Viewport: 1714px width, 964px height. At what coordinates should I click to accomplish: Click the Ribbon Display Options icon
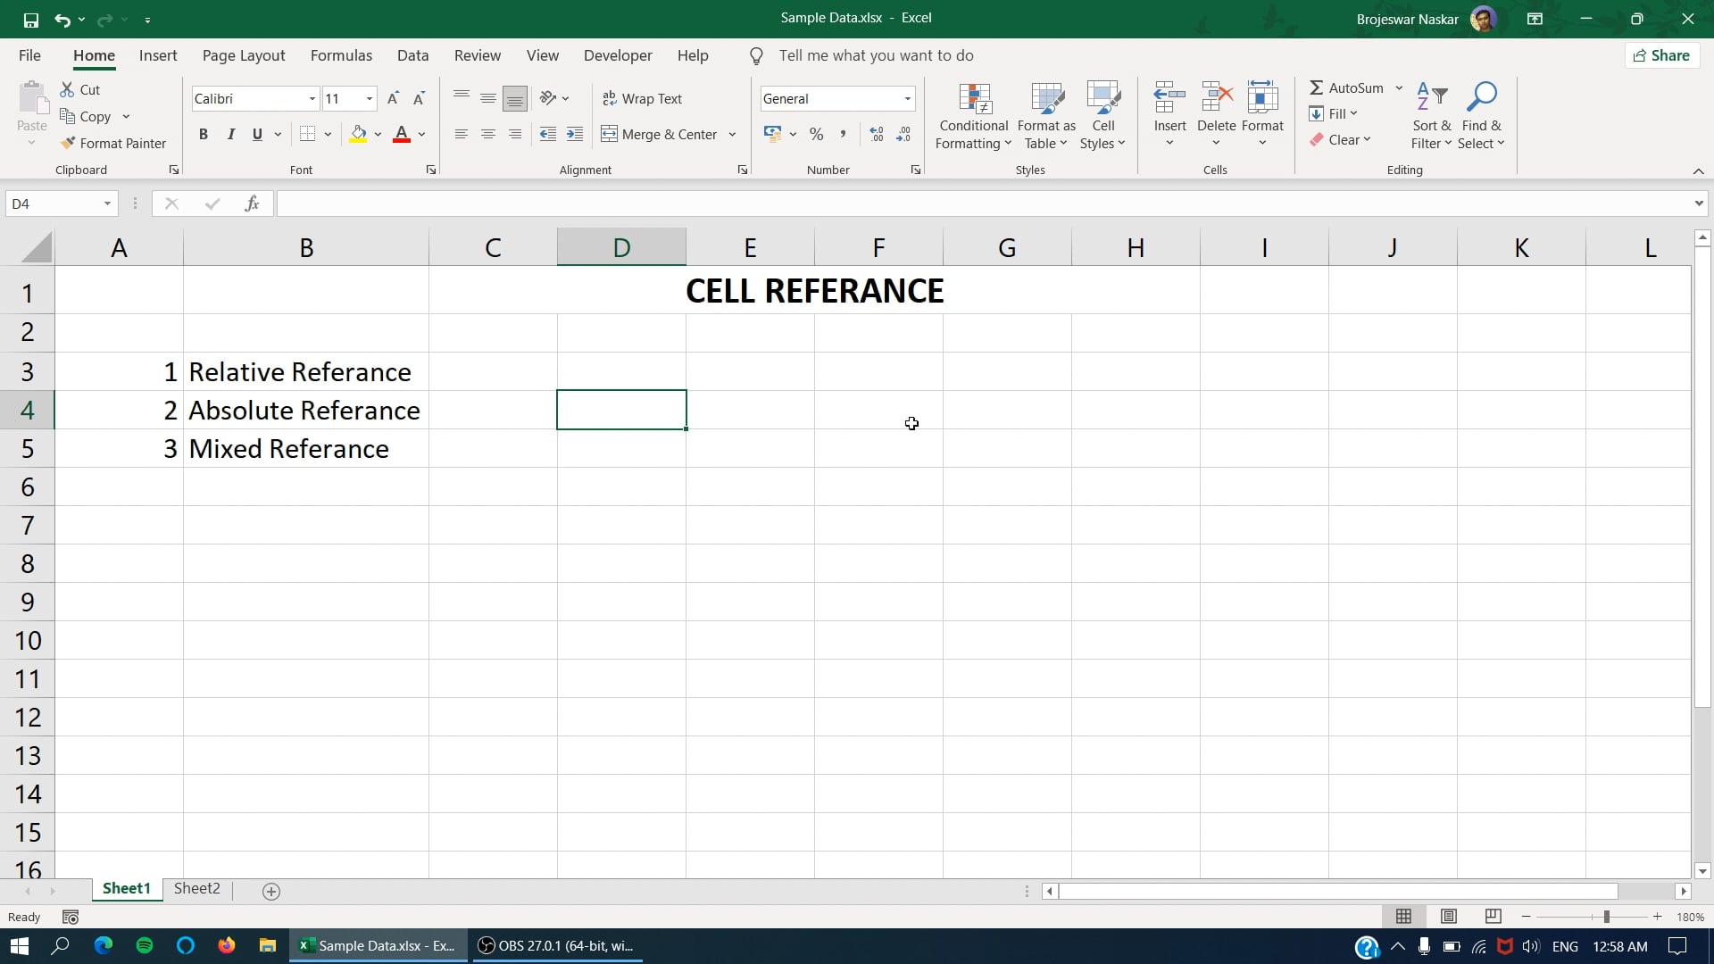pos(1535,19)
